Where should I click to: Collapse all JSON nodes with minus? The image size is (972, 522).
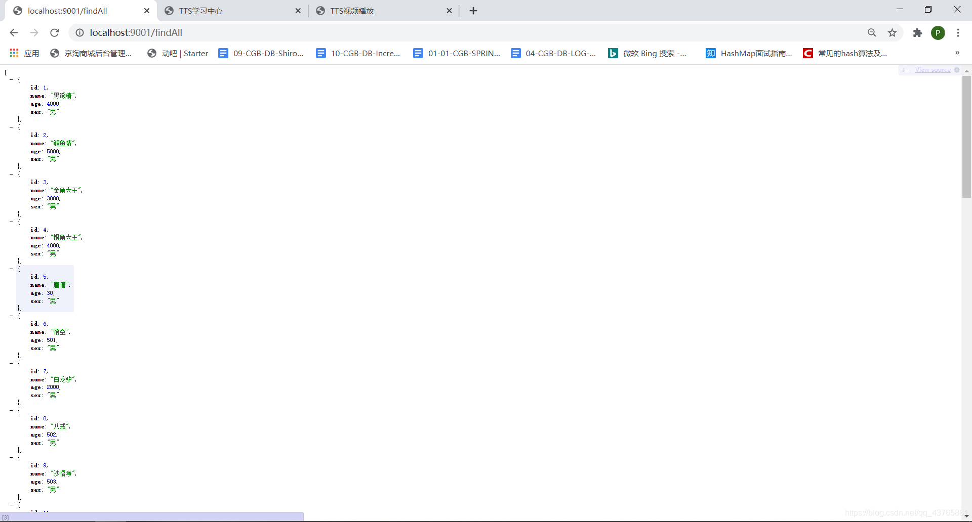[910, 70]
